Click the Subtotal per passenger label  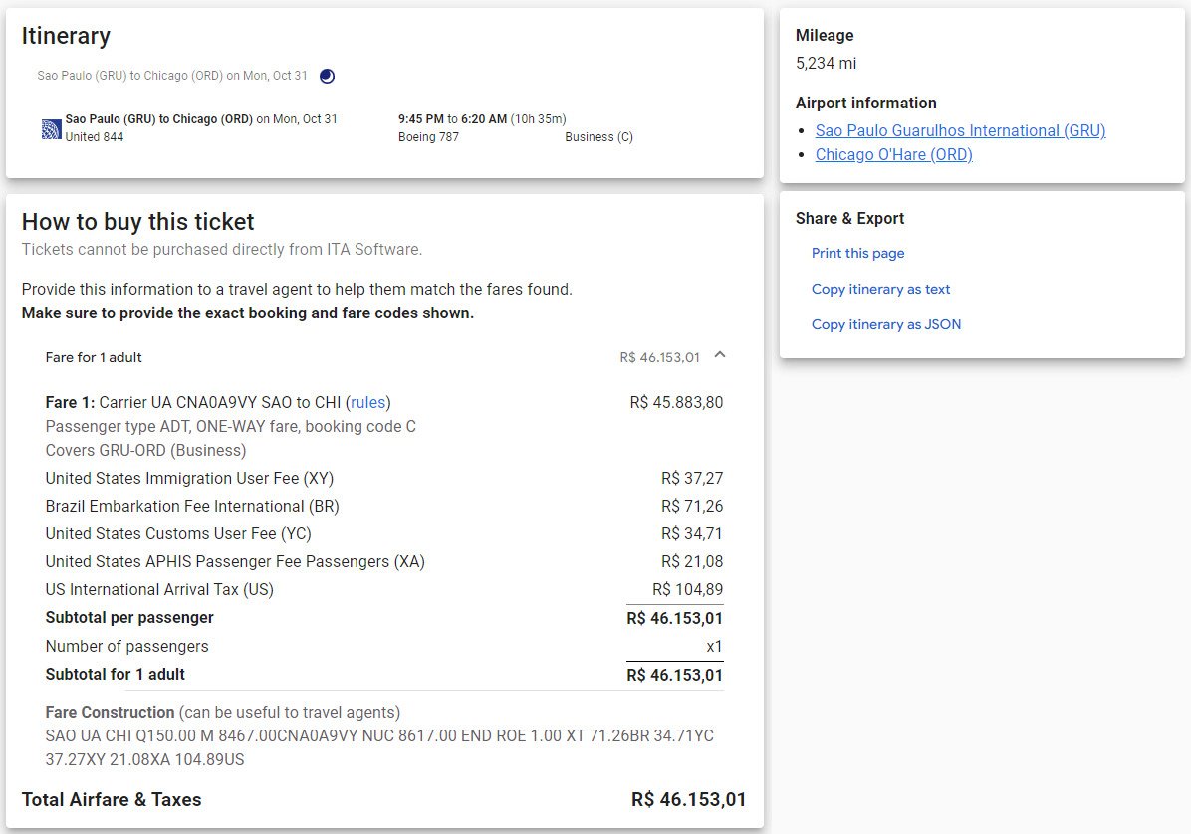129,618
